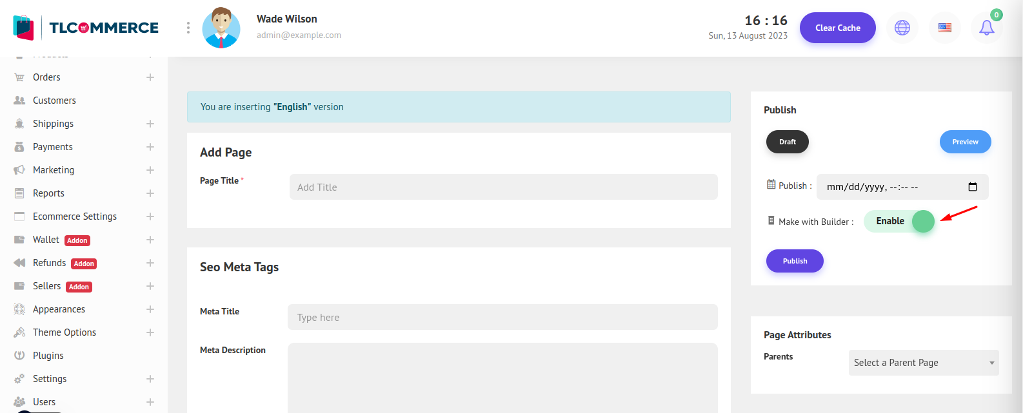Focus the Page Title input field

point(503,187)
